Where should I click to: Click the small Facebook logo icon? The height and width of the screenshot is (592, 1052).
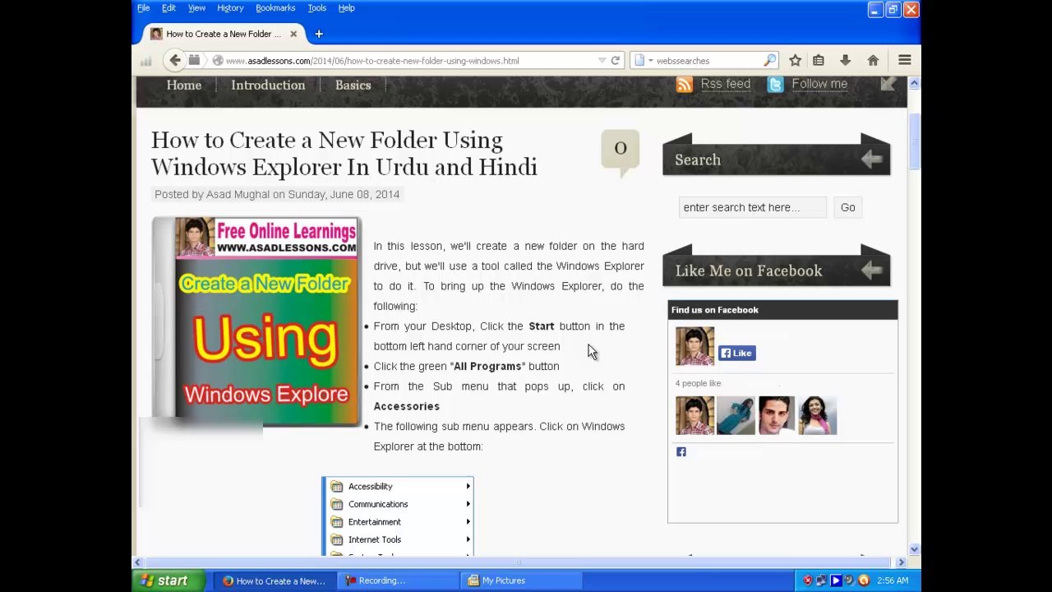coord(681,451)
